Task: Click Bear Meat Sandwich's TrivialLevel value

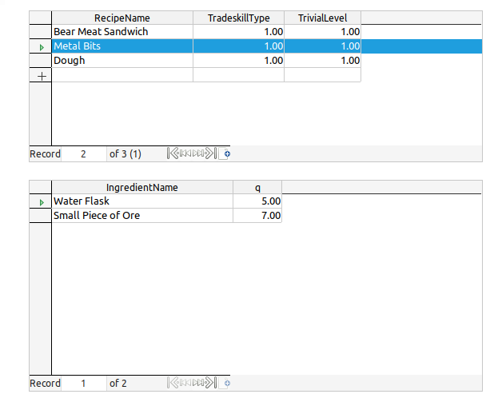Action: tap(322, 32)
